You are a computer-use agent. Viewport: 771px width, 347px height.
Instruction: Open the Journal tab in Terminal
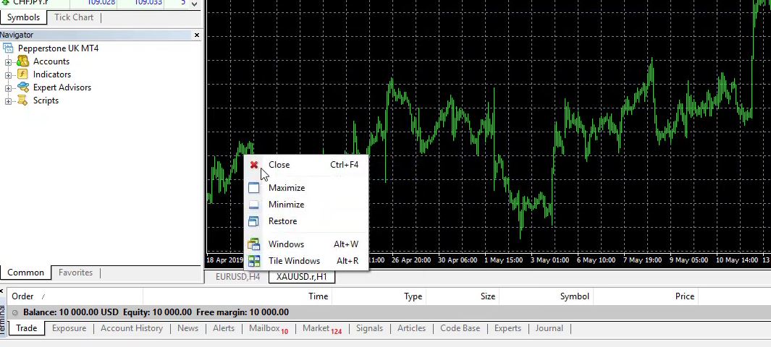point(549,328)
